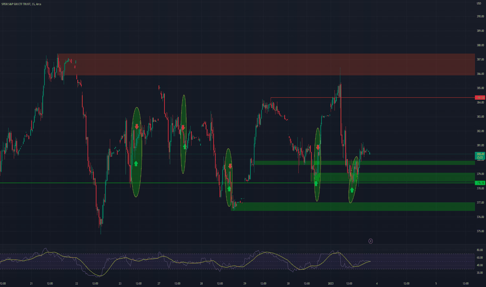Select the lowest green support zone rectangle
Image resolution: width=486 pixels, height=287 pixels.
[x=353, y=207]
